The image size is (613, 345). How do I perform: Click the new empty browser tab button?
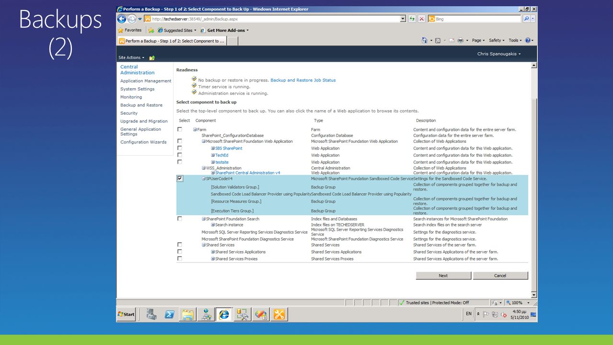232,41
